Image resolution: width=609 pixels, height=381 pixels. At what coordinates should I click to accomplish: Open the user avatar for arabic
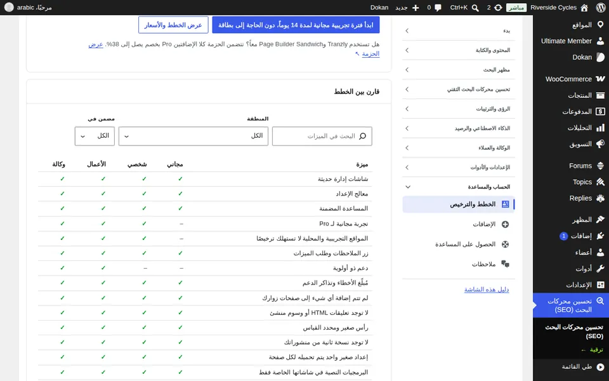pos(8,8)
